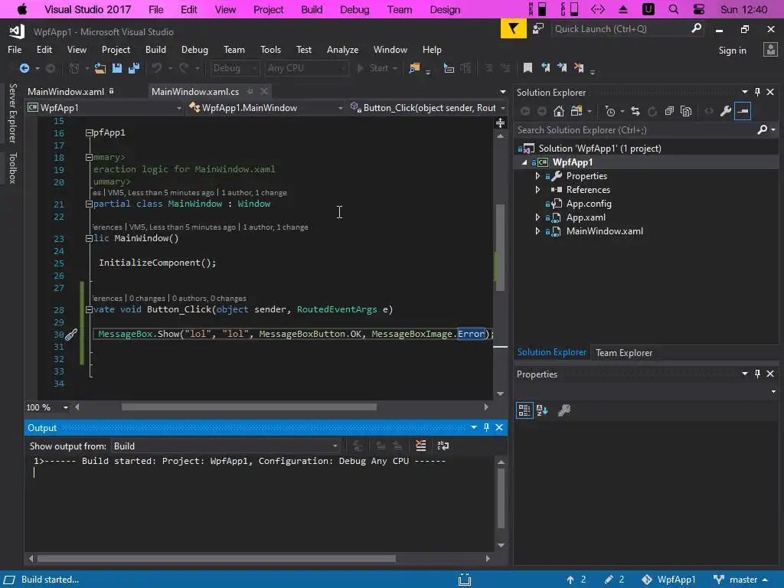Collapse the Button_Click method outline at line 28
The width and height of the screenshot is (784, 588).
[x=89, y=309]
